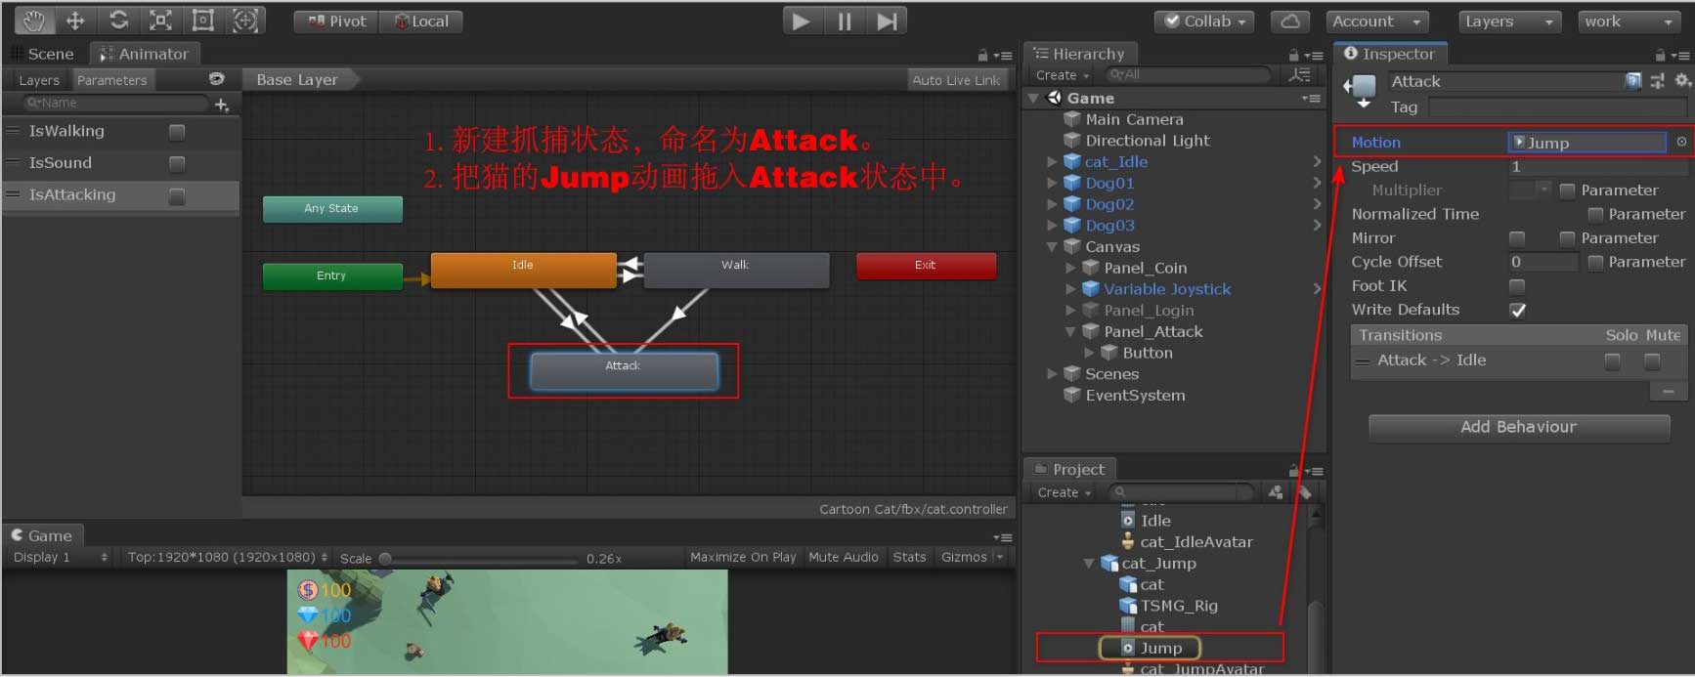Select the Idle animation clip asset
1695x677 pixels.
(x=1146, y=521)
